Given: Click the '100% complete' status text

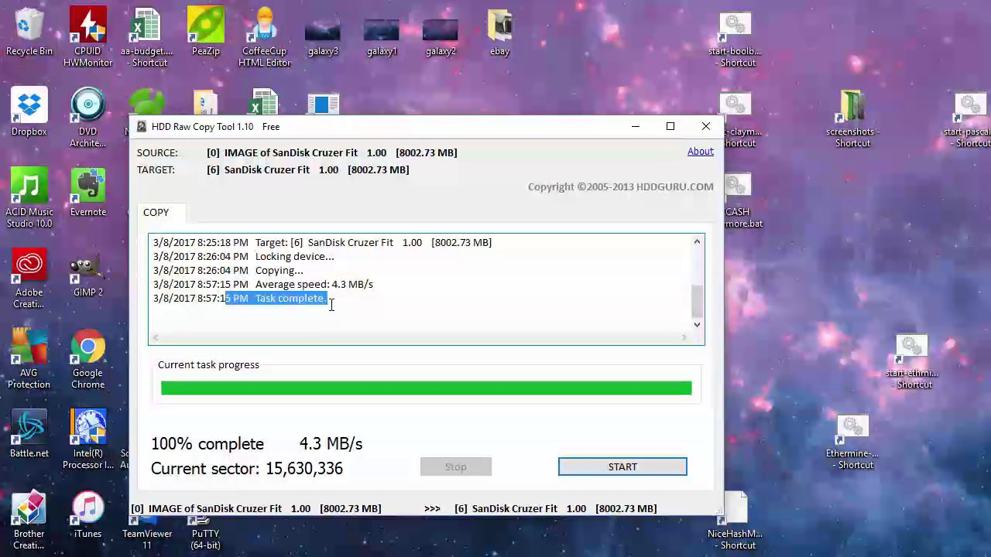Looking at the screenshot, I should point(207,444).
